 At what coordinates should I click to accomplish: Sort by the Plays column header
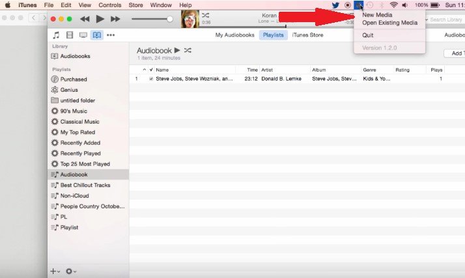coord(436,70)
